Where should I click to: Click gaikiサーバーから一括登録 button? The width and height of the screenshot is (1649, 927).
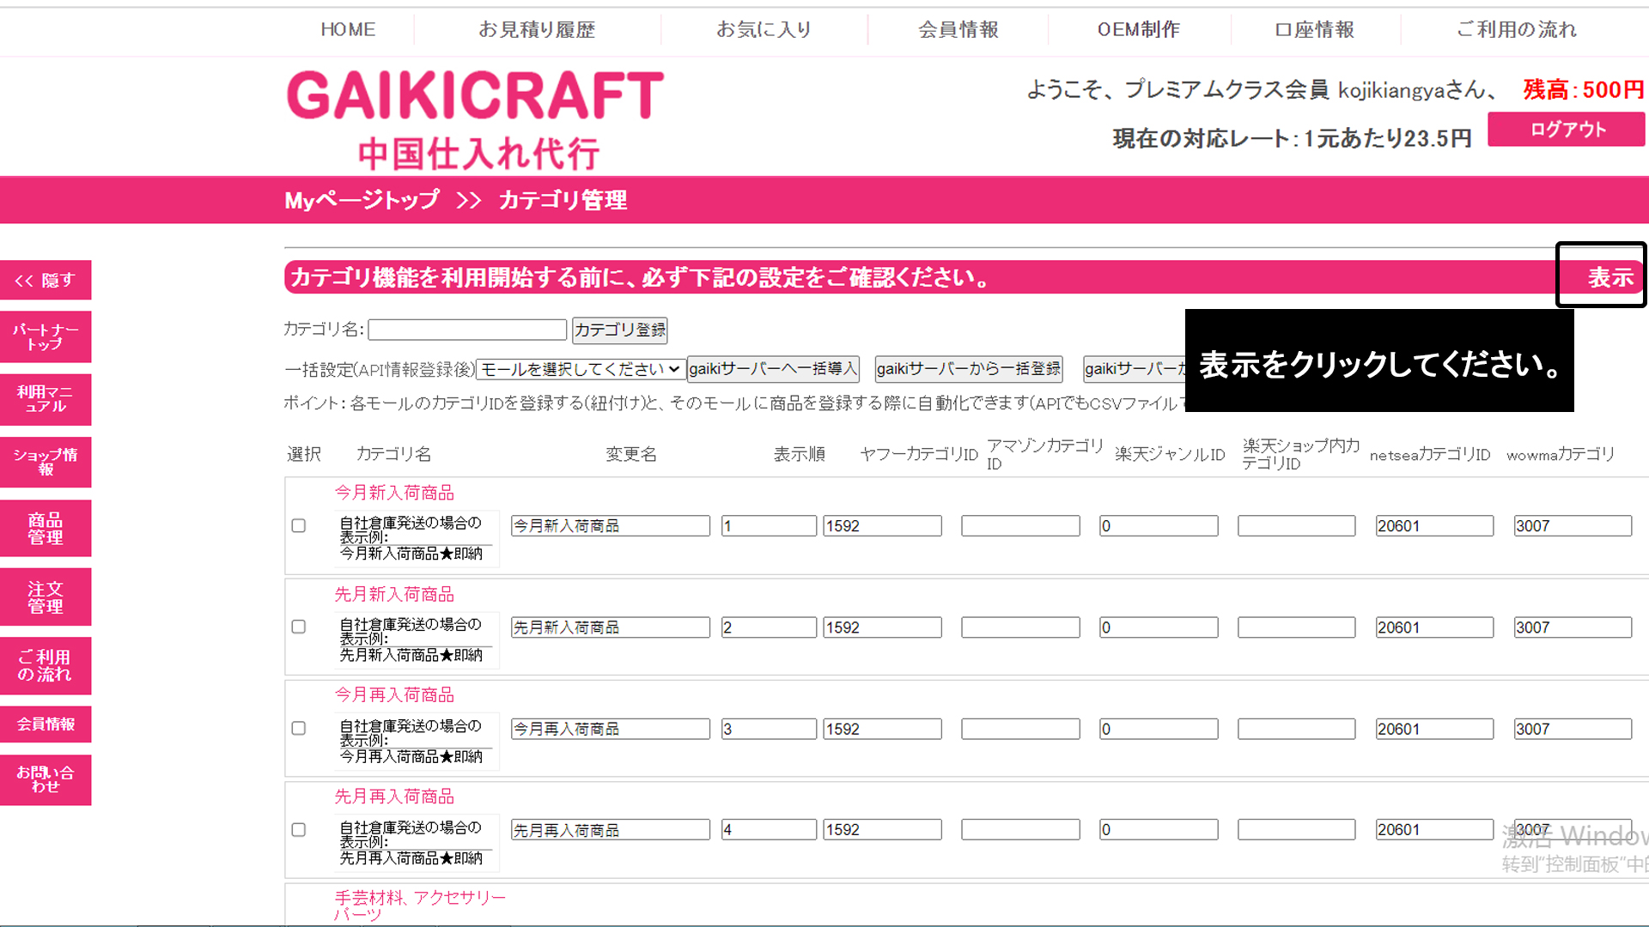968,369
